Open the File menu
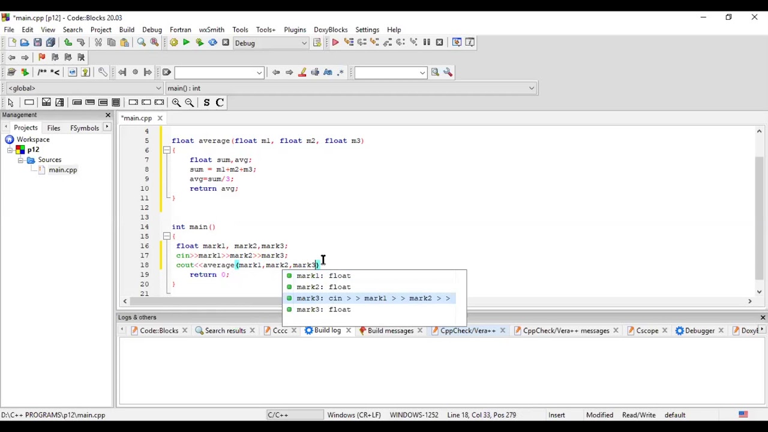Viewport: 768px width, 432px height. point(9,29)
